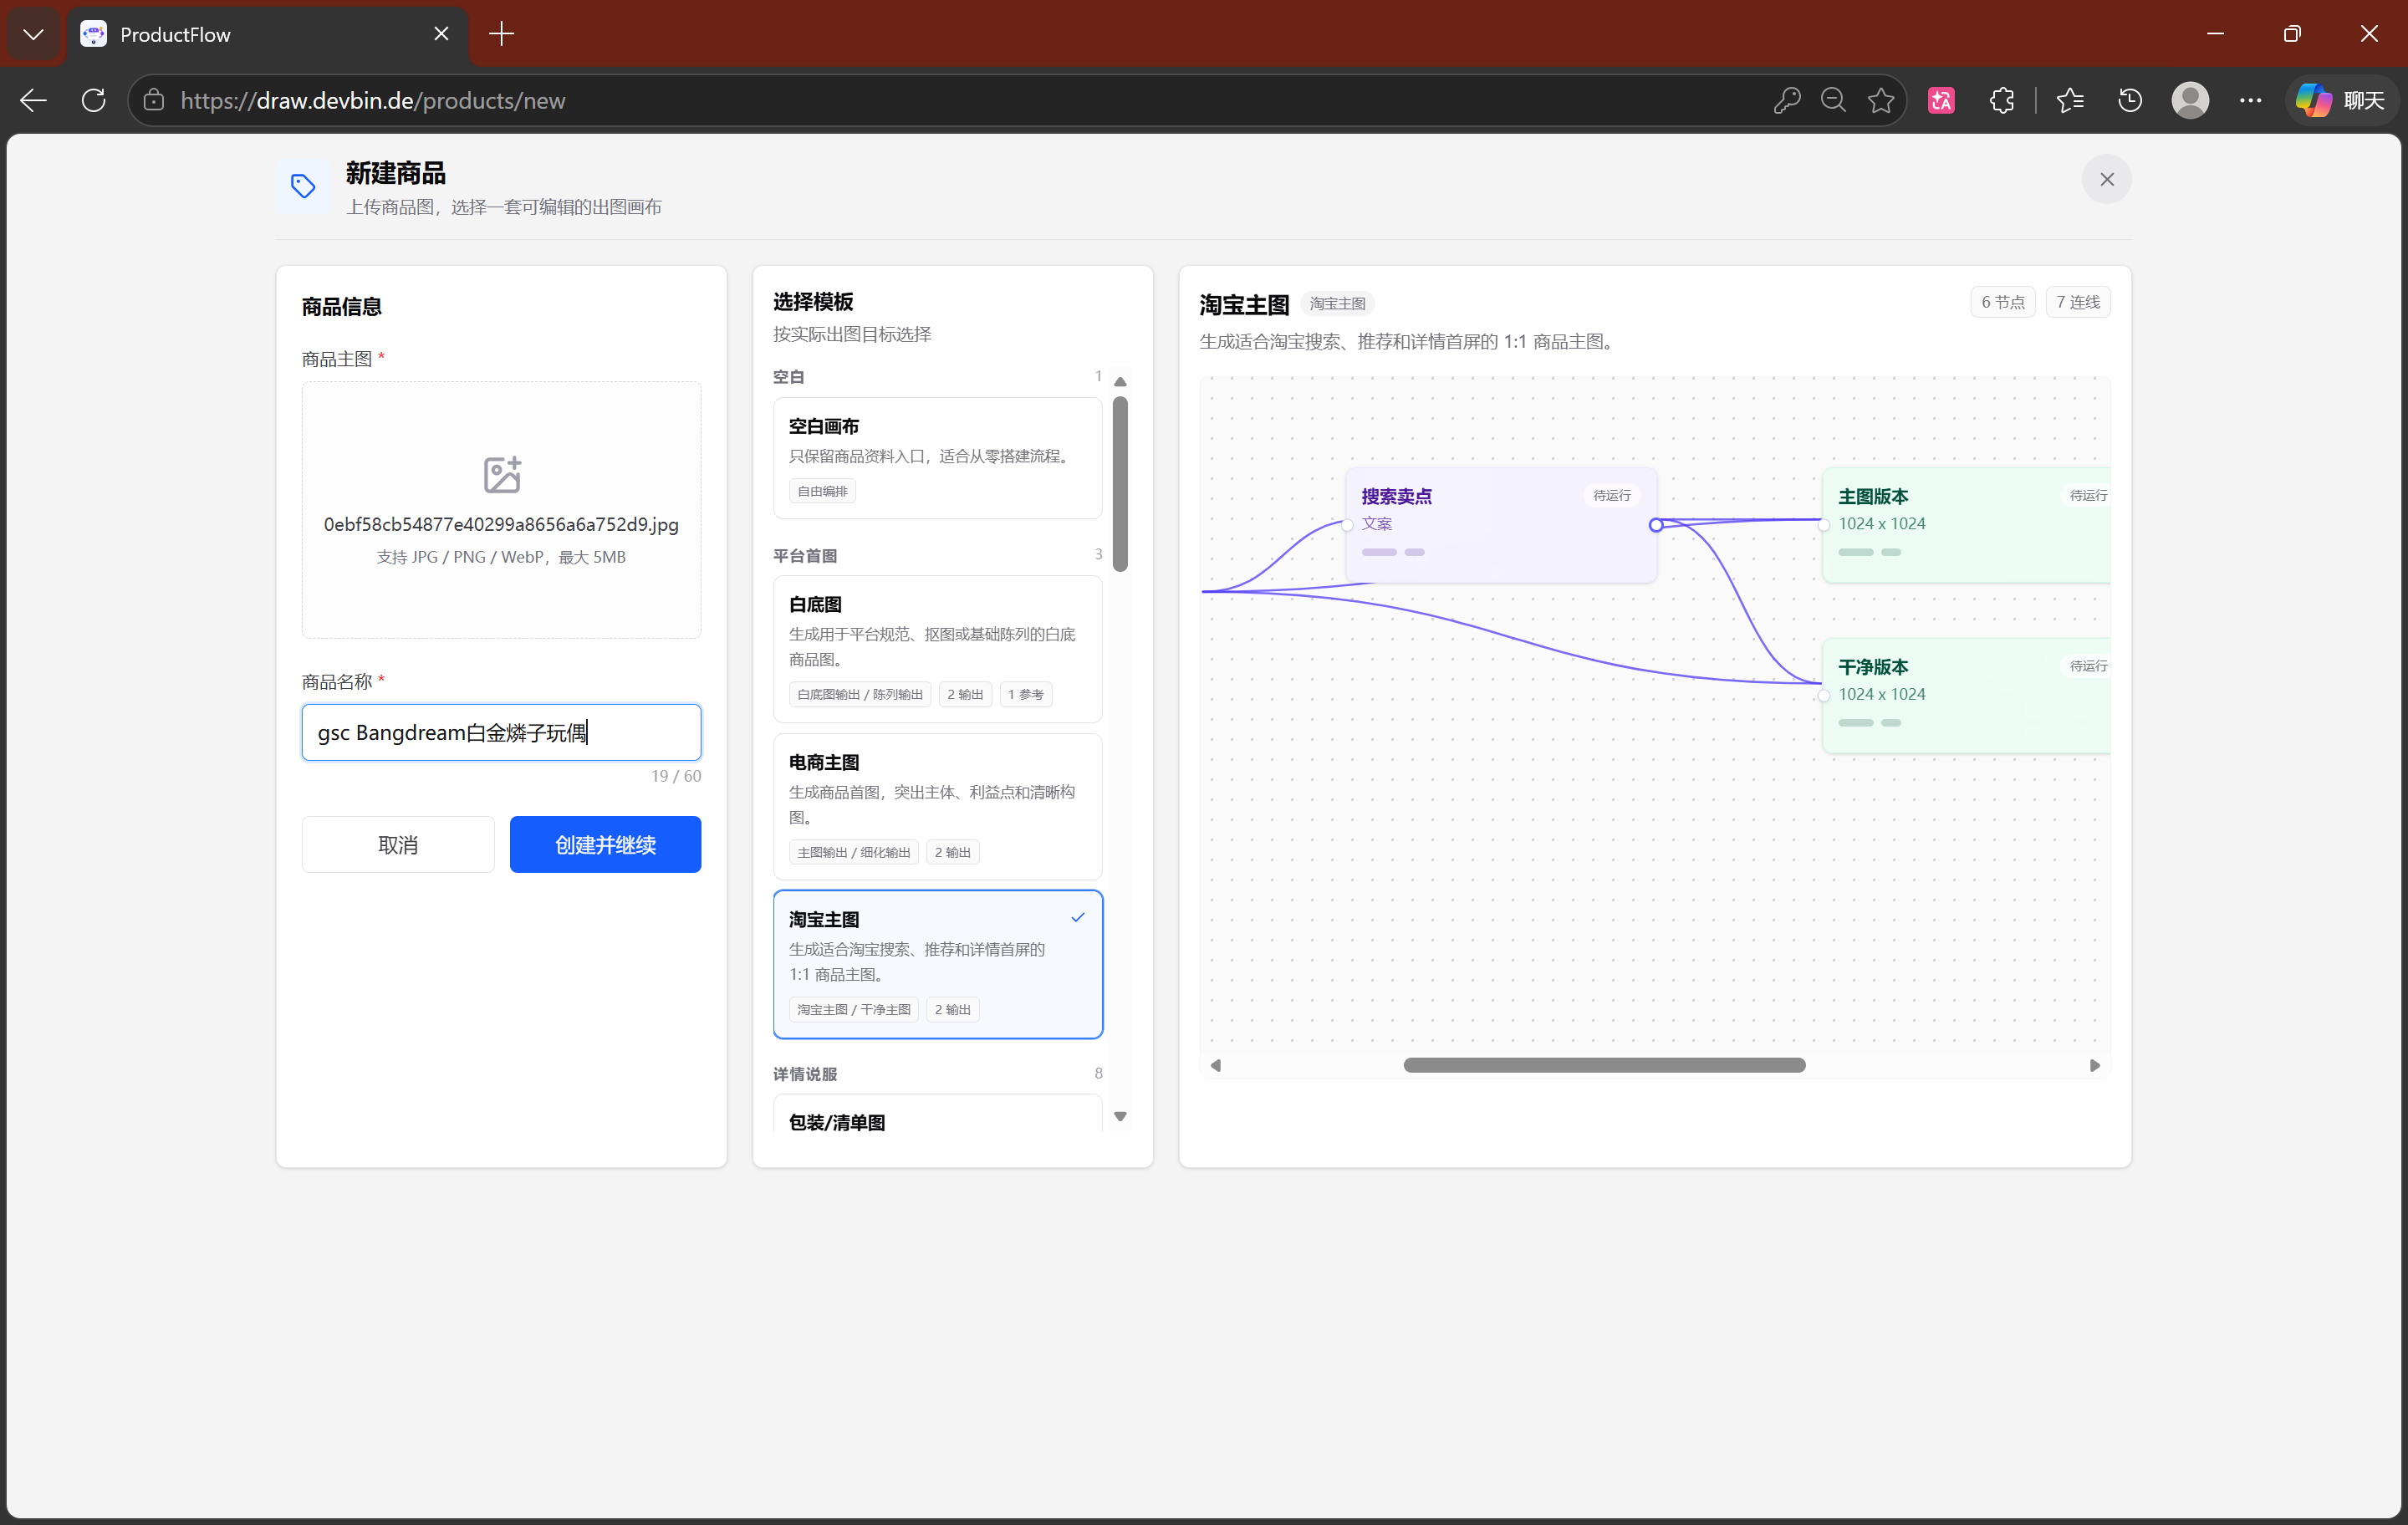2408x1525 pixels.
Task: Open browser settings and more menu
Action: [2250, 100]
